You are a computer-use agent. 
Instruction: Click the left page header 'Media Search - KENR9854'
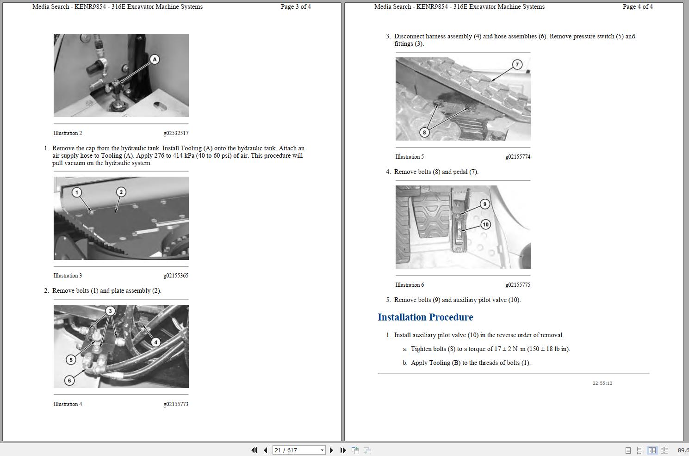point(69,7)
